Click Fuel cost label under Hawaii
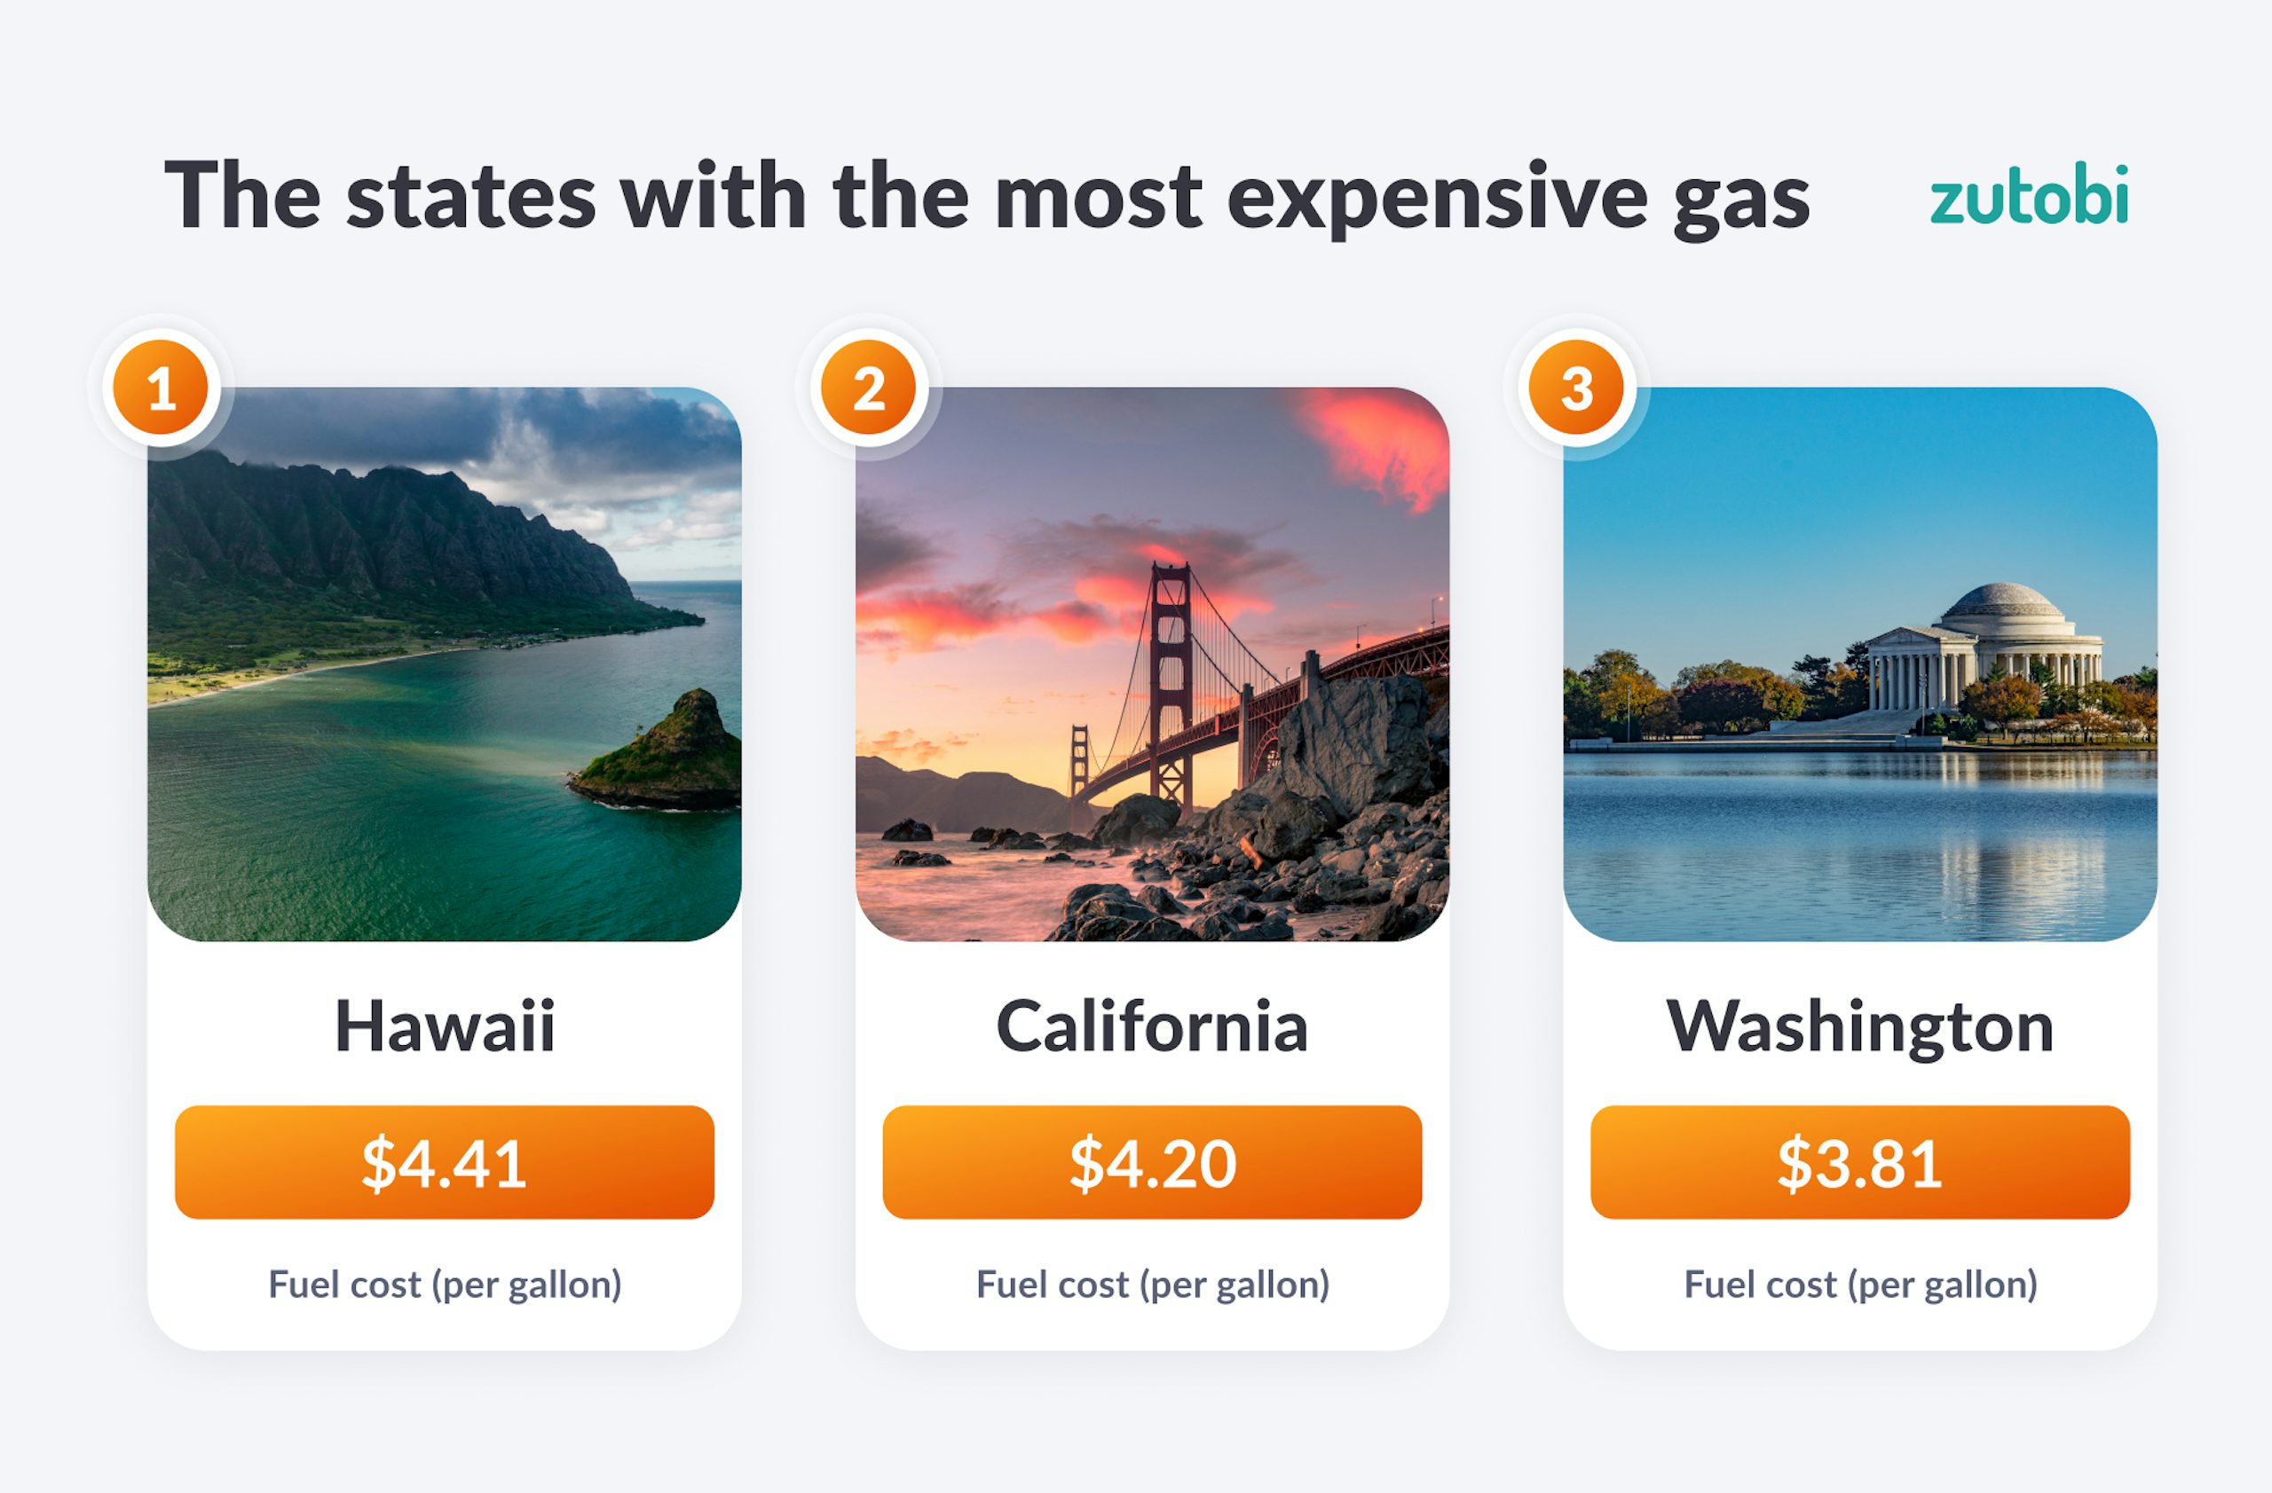 coord(444,1284)
